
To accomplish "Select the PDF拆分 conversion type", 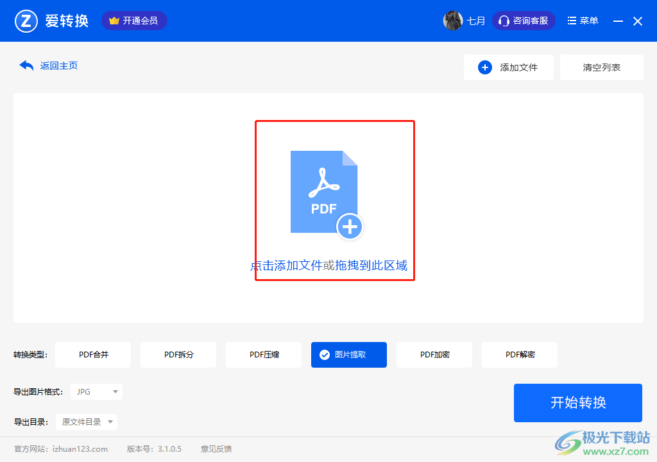I will (x=178, y=355).
